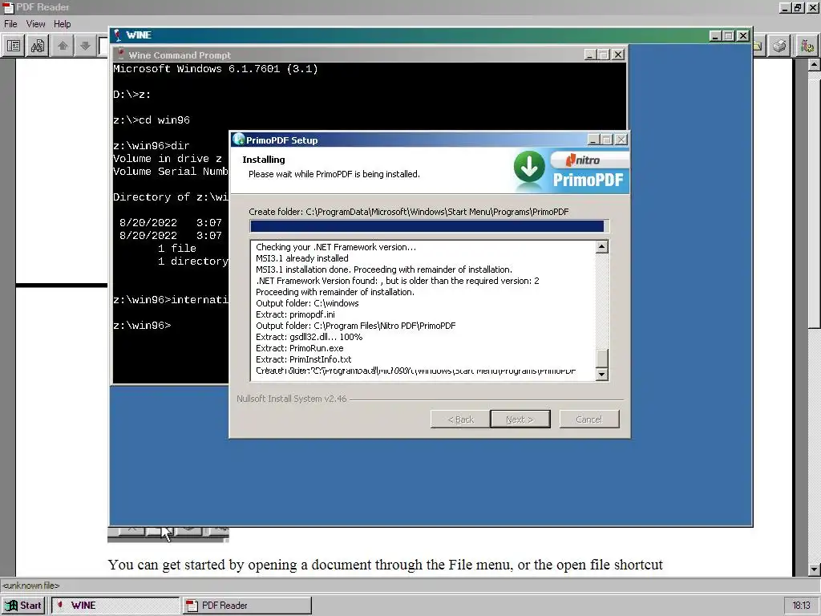Click the 'You can get started' document text
Viewport: 821px width, 616px height.
tap(386, 565)
